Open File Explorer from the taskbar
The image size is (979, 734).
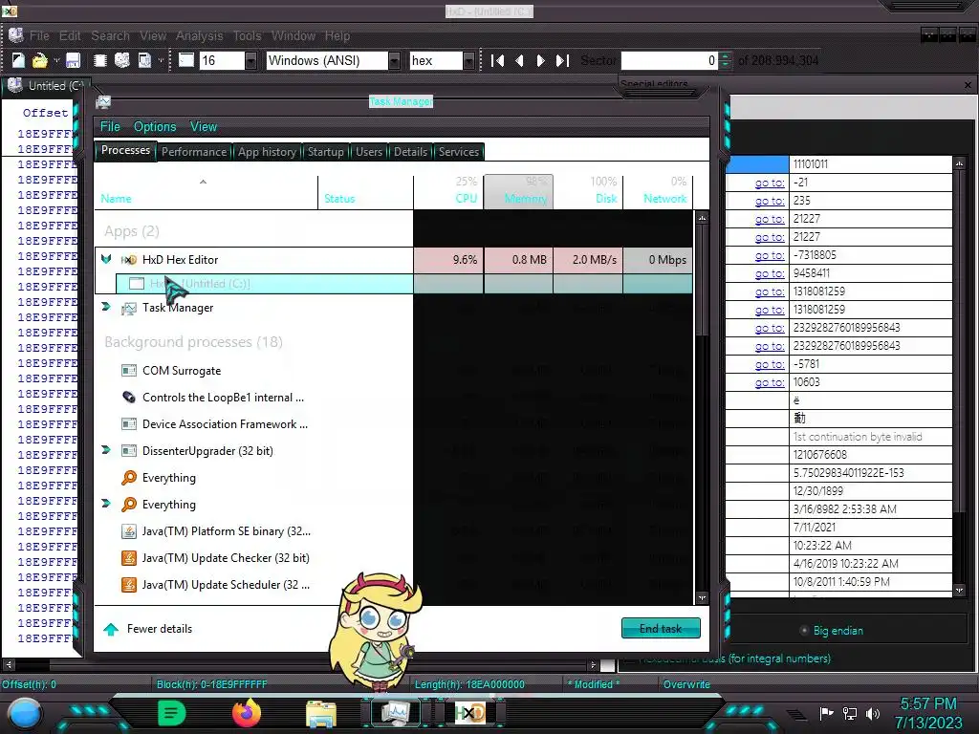pos(321,713)
